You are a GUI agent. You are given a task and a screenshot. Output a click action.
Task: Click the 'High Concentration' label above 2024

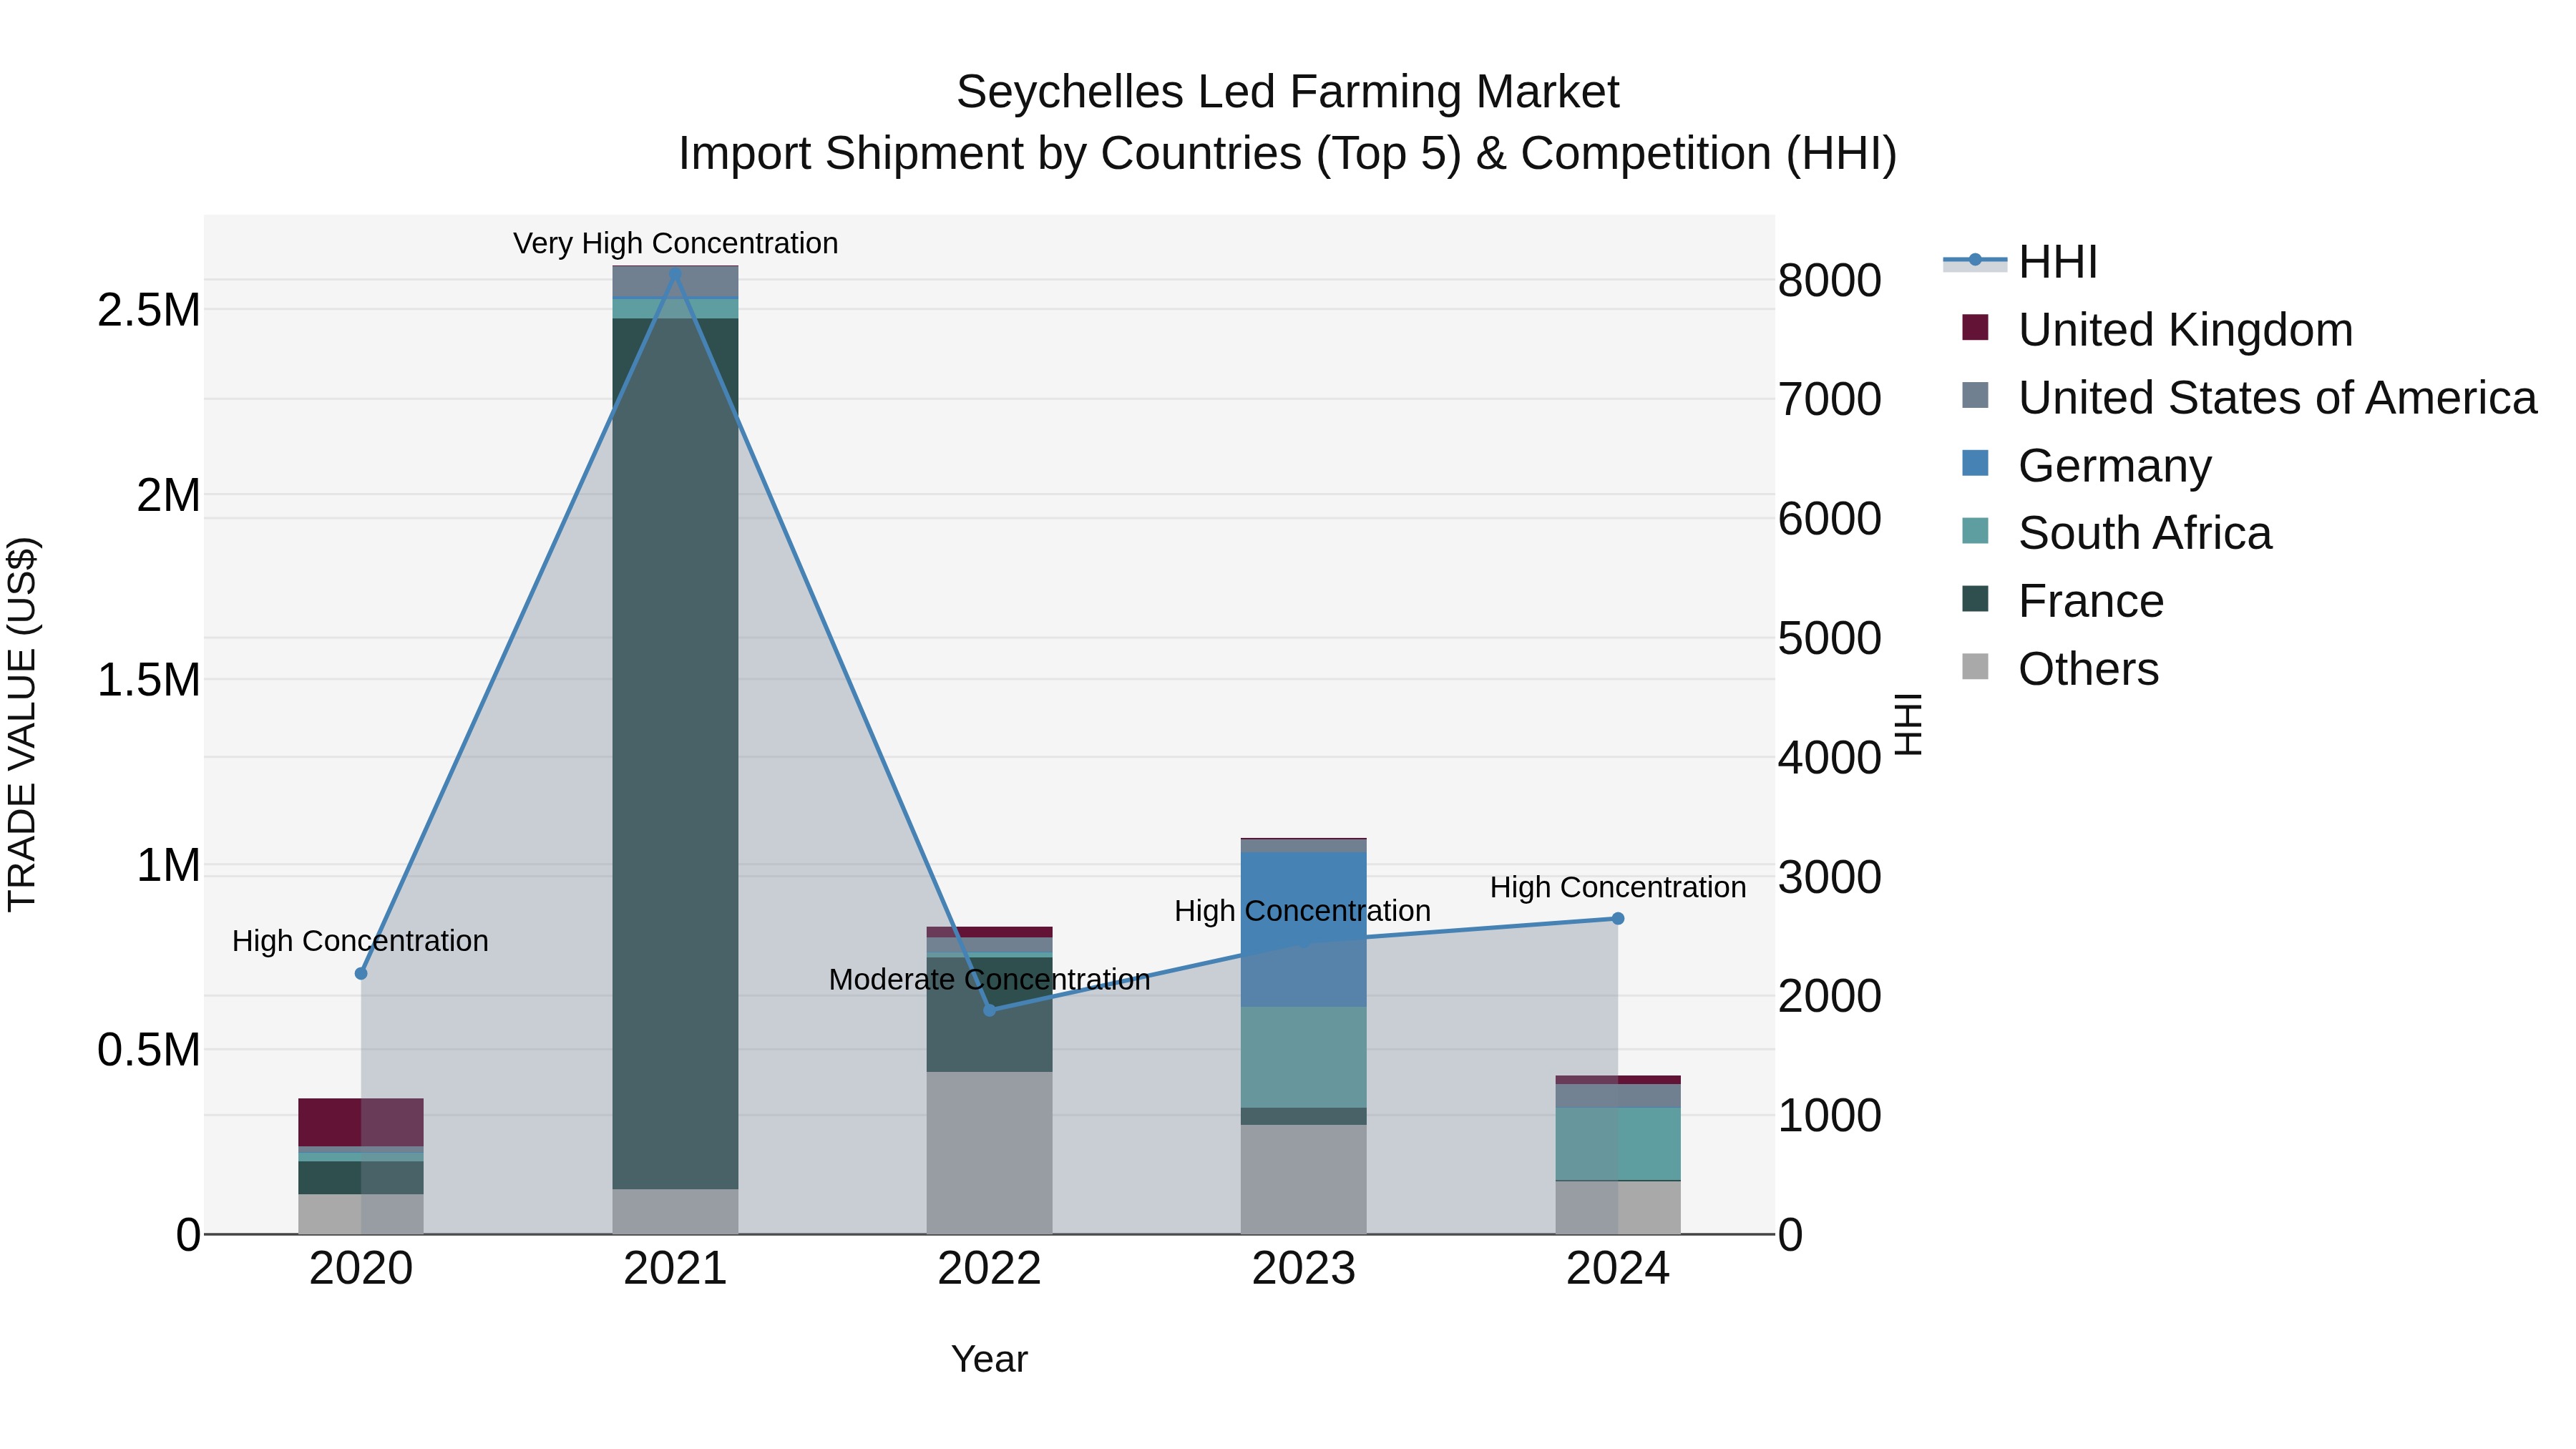click(x=1618, y=887)
